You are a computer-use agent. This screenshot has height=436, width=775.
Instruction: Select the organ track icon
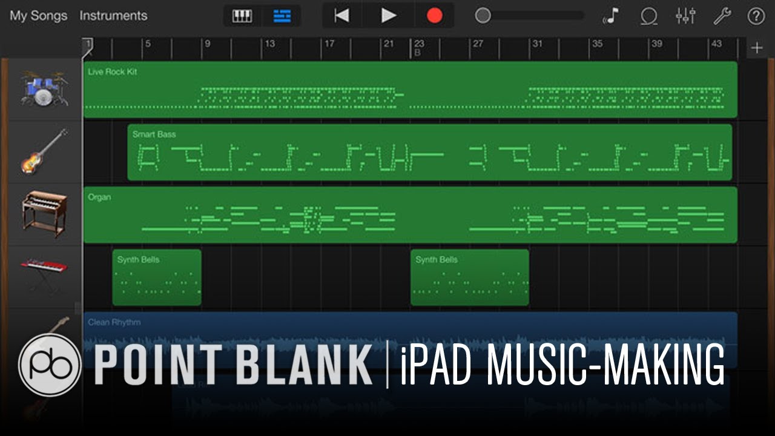click(44, 214)
